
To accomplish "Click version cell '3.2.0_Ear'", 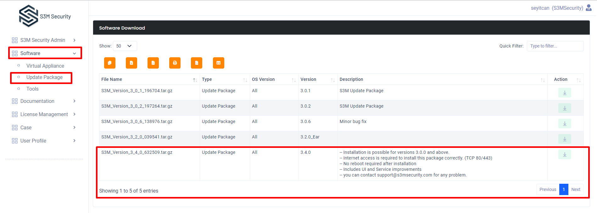I will [x=310, y=137].
